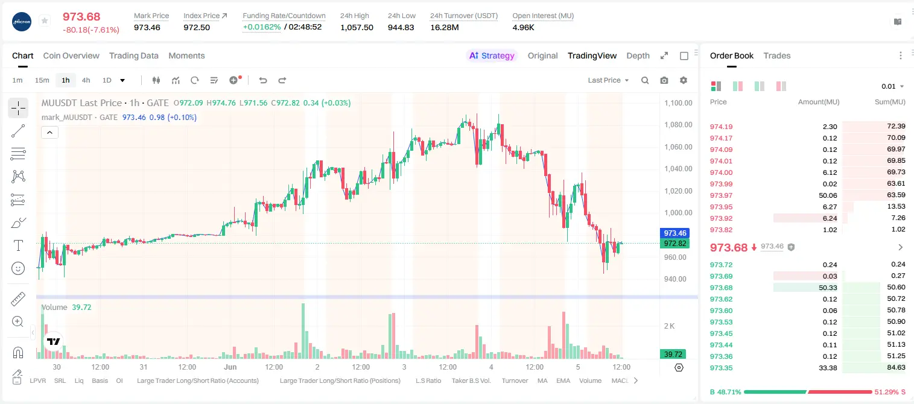Select the 974.00 ask price row

pos(807,172)
